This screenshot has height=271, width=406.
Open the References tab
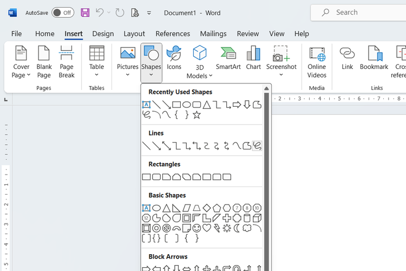[x=173, y=34]
